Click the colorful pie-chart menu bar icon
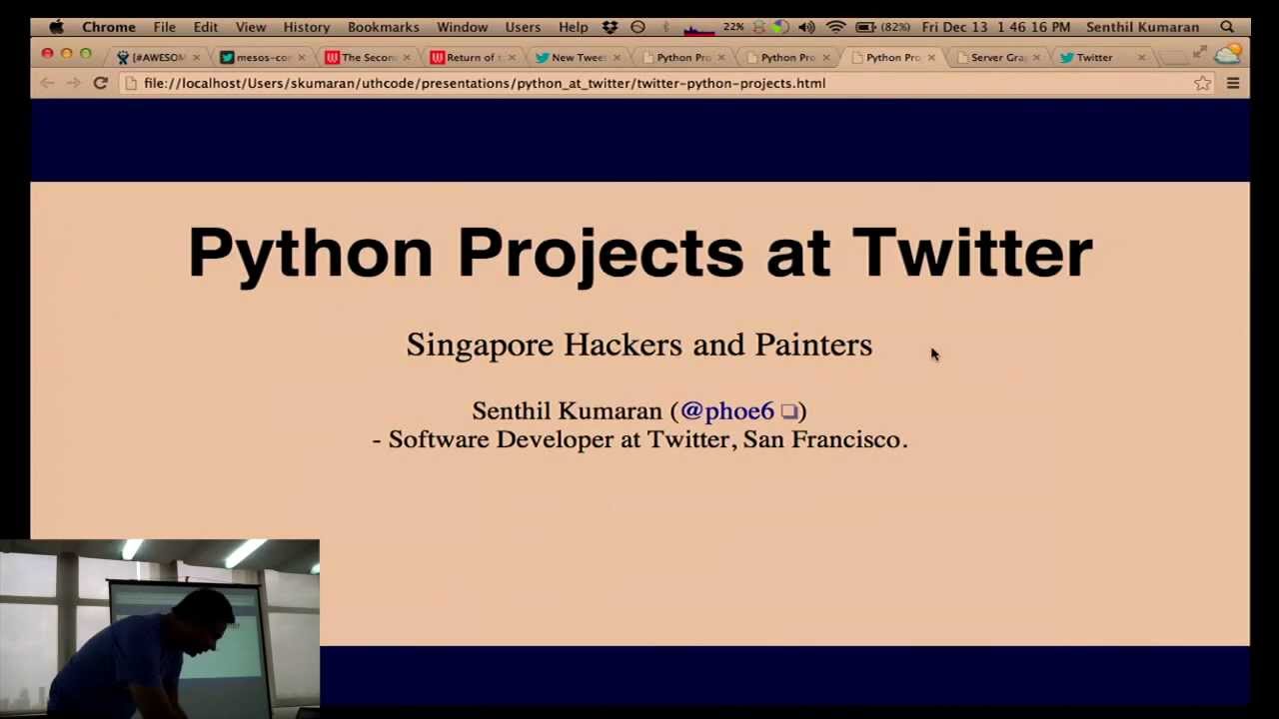Viewport: 1279px width, 719px height. (x=780, y=27)
